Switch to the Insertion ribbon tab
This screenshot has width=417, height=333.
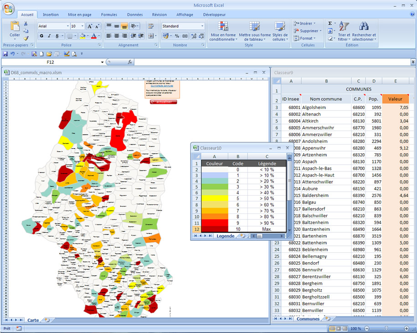tap(51, 15)
